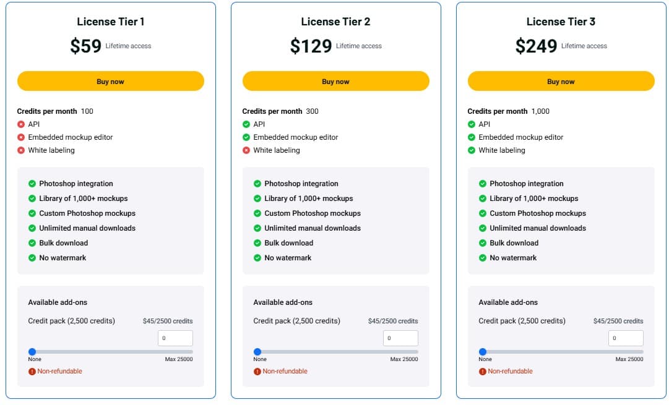The image size is (669, 405).
Task: Click Buy now for License Tier 2
Action: [x=335, y=81]
